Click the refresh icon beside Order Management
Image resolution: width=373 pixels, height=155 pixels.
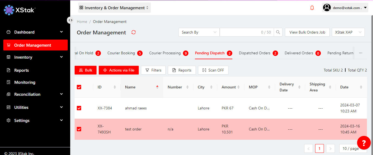(x=134, y=32)
